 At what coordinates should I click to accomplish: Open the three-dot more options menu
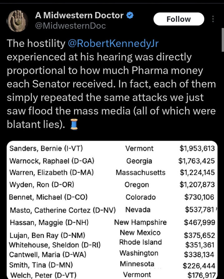tap(213, 19)
